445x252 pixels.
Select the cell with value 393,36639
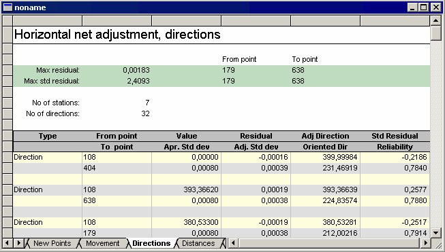(325, 190)
